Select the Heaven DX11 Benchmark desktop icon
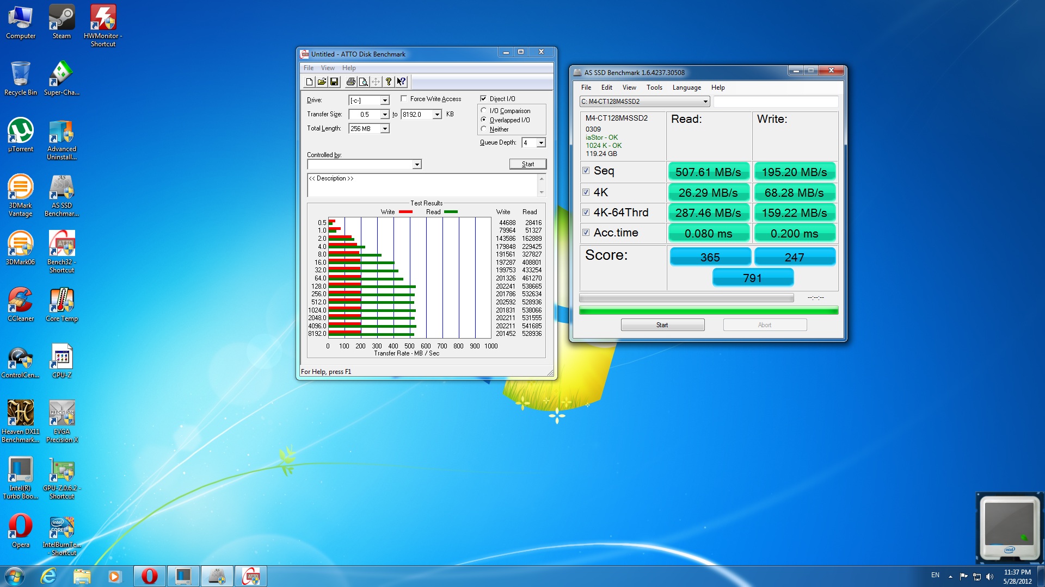1045x587 pixels. tap(21, 422)
